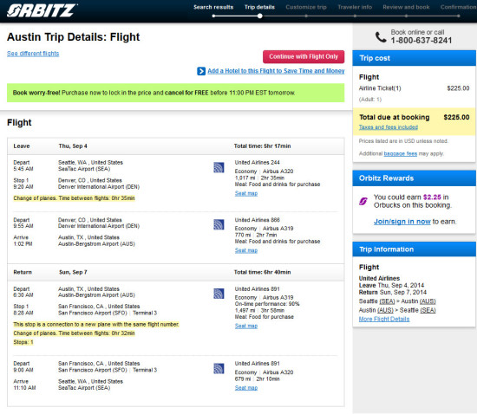Click United Airlines 886 airline logo

[219, 224]
